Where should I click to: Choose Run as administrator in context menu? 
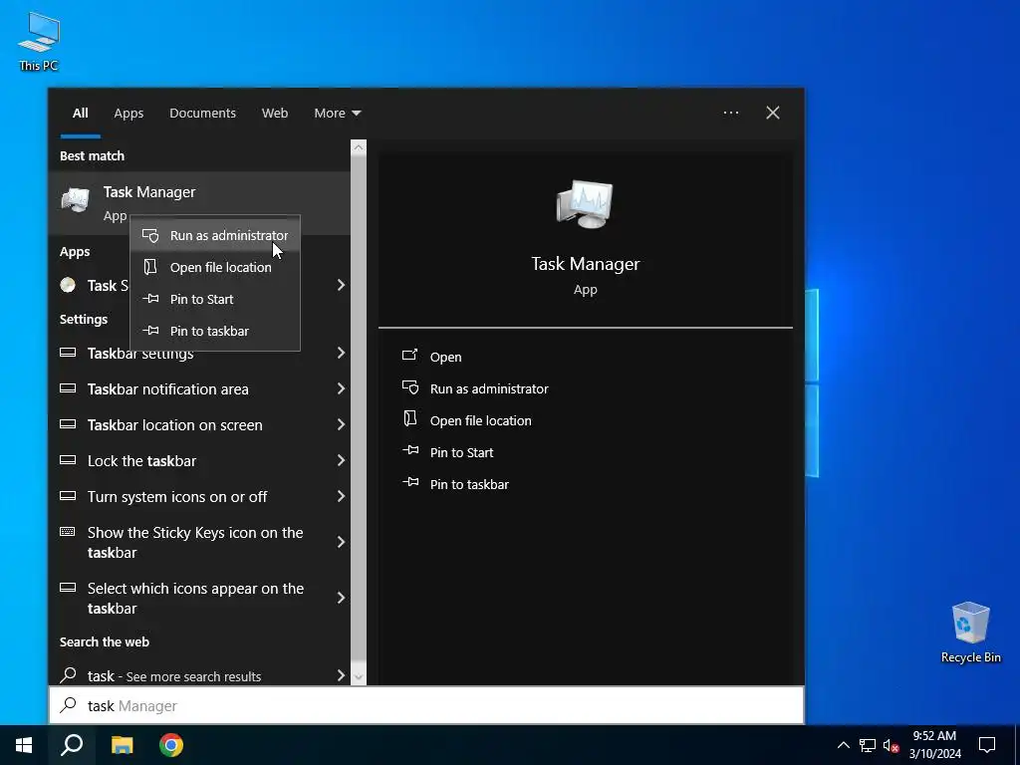215,235
